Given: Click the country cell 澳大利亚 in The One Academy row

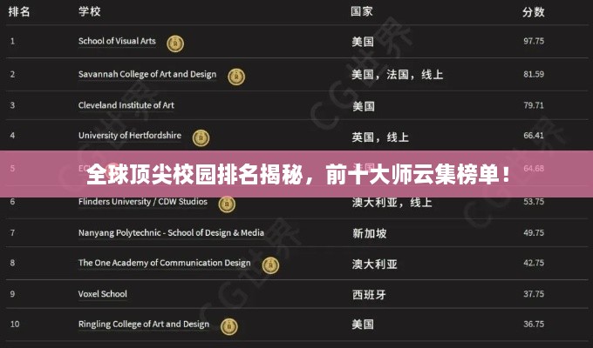Looking at the screenshot, I should coord(375,264).
